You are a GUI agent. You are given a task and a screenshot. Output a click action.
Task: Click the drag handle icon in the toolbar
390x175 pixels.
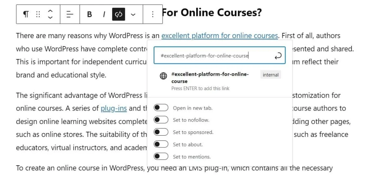click(38, 14)
